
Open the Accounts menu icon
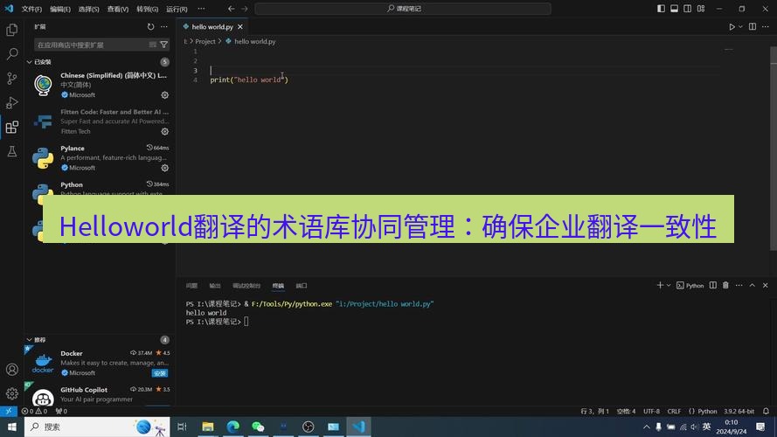pos(12,370)
